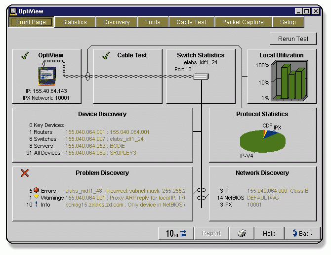Click the Port 13 label
The image size is (331, 255).
183,69
